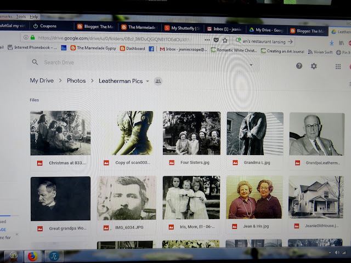Click the snow globe taskbar icon
This screenshot has width=351, height=263.
pos(13,256)
